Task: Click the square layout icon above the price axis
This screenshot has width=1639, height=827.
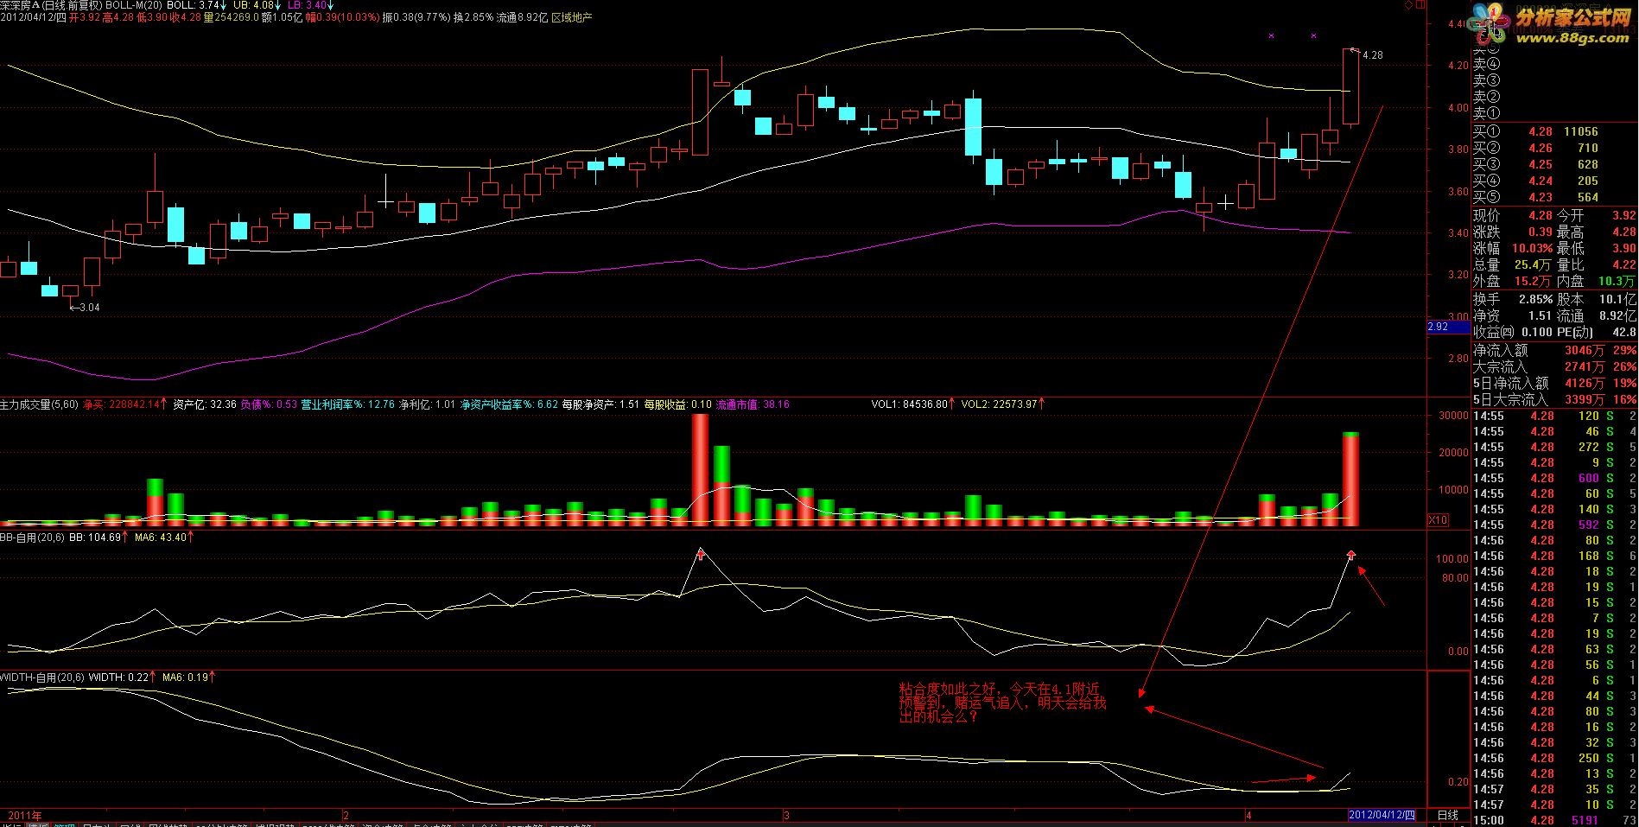Action: click(1420, 5)
